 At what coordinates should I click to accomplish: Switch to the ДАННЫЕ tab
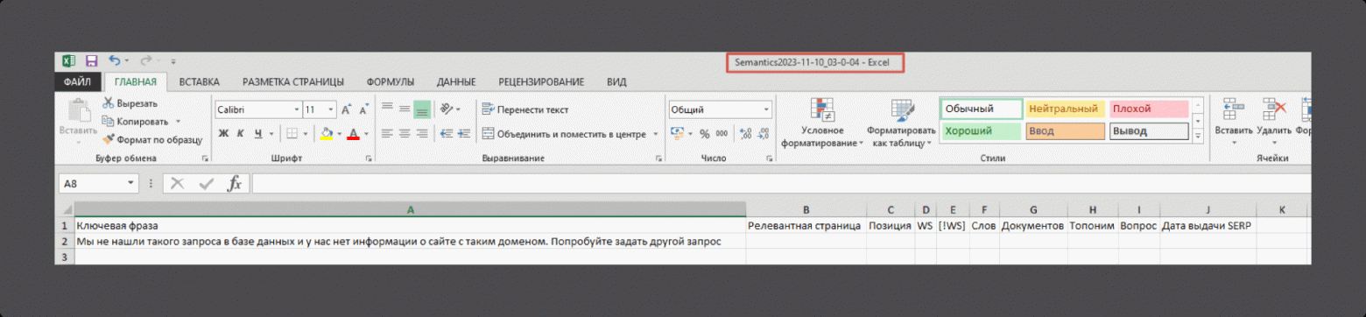click(456, 82)
